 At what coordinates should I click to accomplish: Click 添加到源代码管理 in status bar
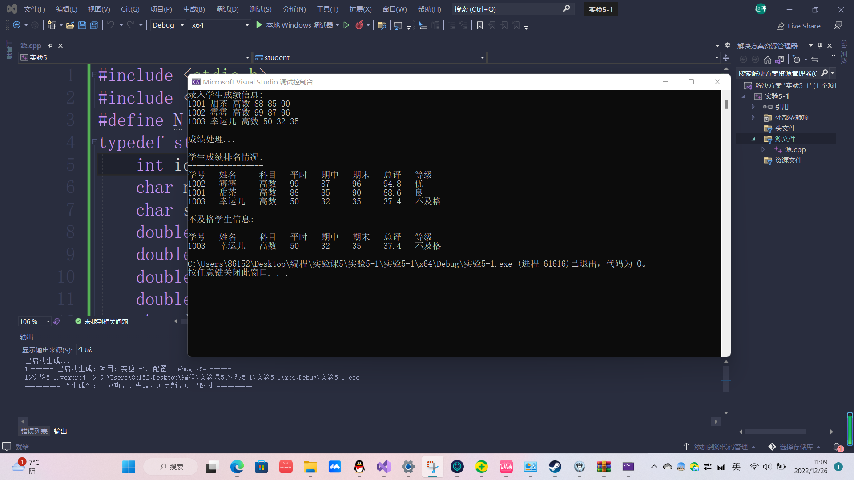tap(721, 447)
